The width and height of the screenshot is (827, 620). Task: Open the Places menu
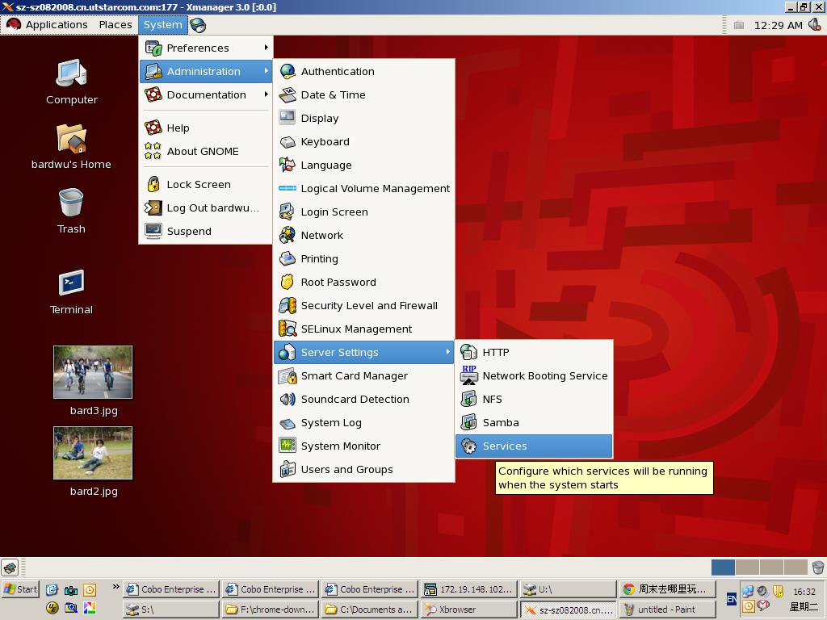pyautogui.click(x=115, y=24)
